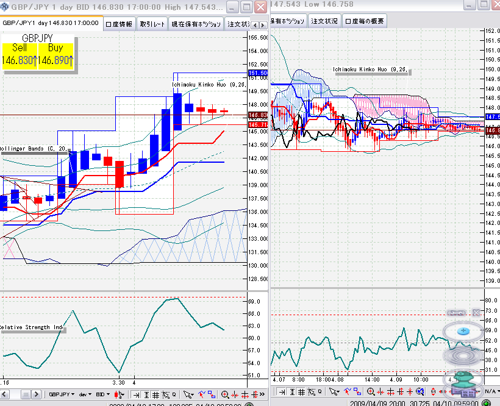500x406 pixels.
Task: Show more left toolbar items via chevron
Action: tap(262, 394)
